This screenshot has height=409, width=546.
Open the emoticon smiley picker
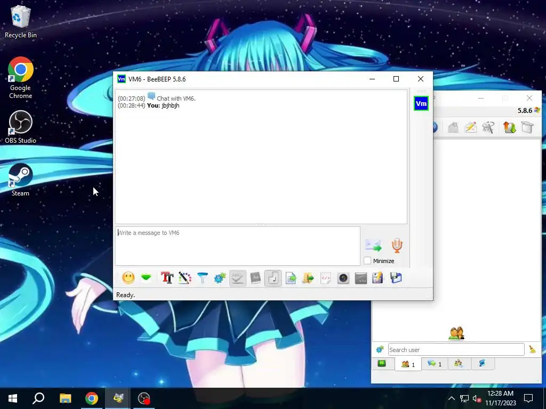128,278
